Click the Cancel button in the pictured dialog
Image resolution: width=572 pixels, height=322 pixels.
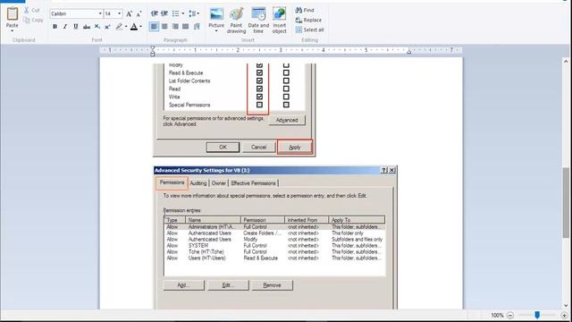pyautogui.click(x=258, y=147)
